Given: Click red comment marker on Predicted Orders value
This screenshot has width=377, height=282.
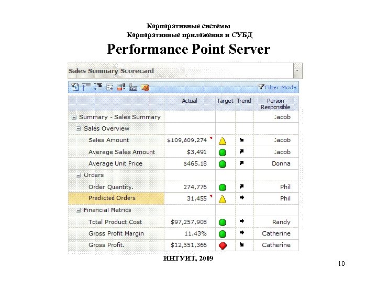Looking at the screenshot, I should (x=211, y=196).
